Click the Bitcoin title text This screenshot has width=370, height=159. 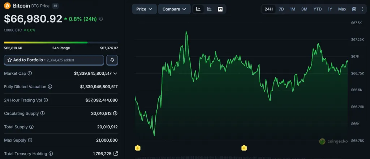point(21,6)
